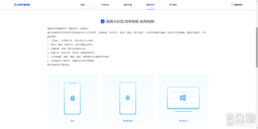258x129 pixels.
Task: Open the Android download link
Action: 128,121
